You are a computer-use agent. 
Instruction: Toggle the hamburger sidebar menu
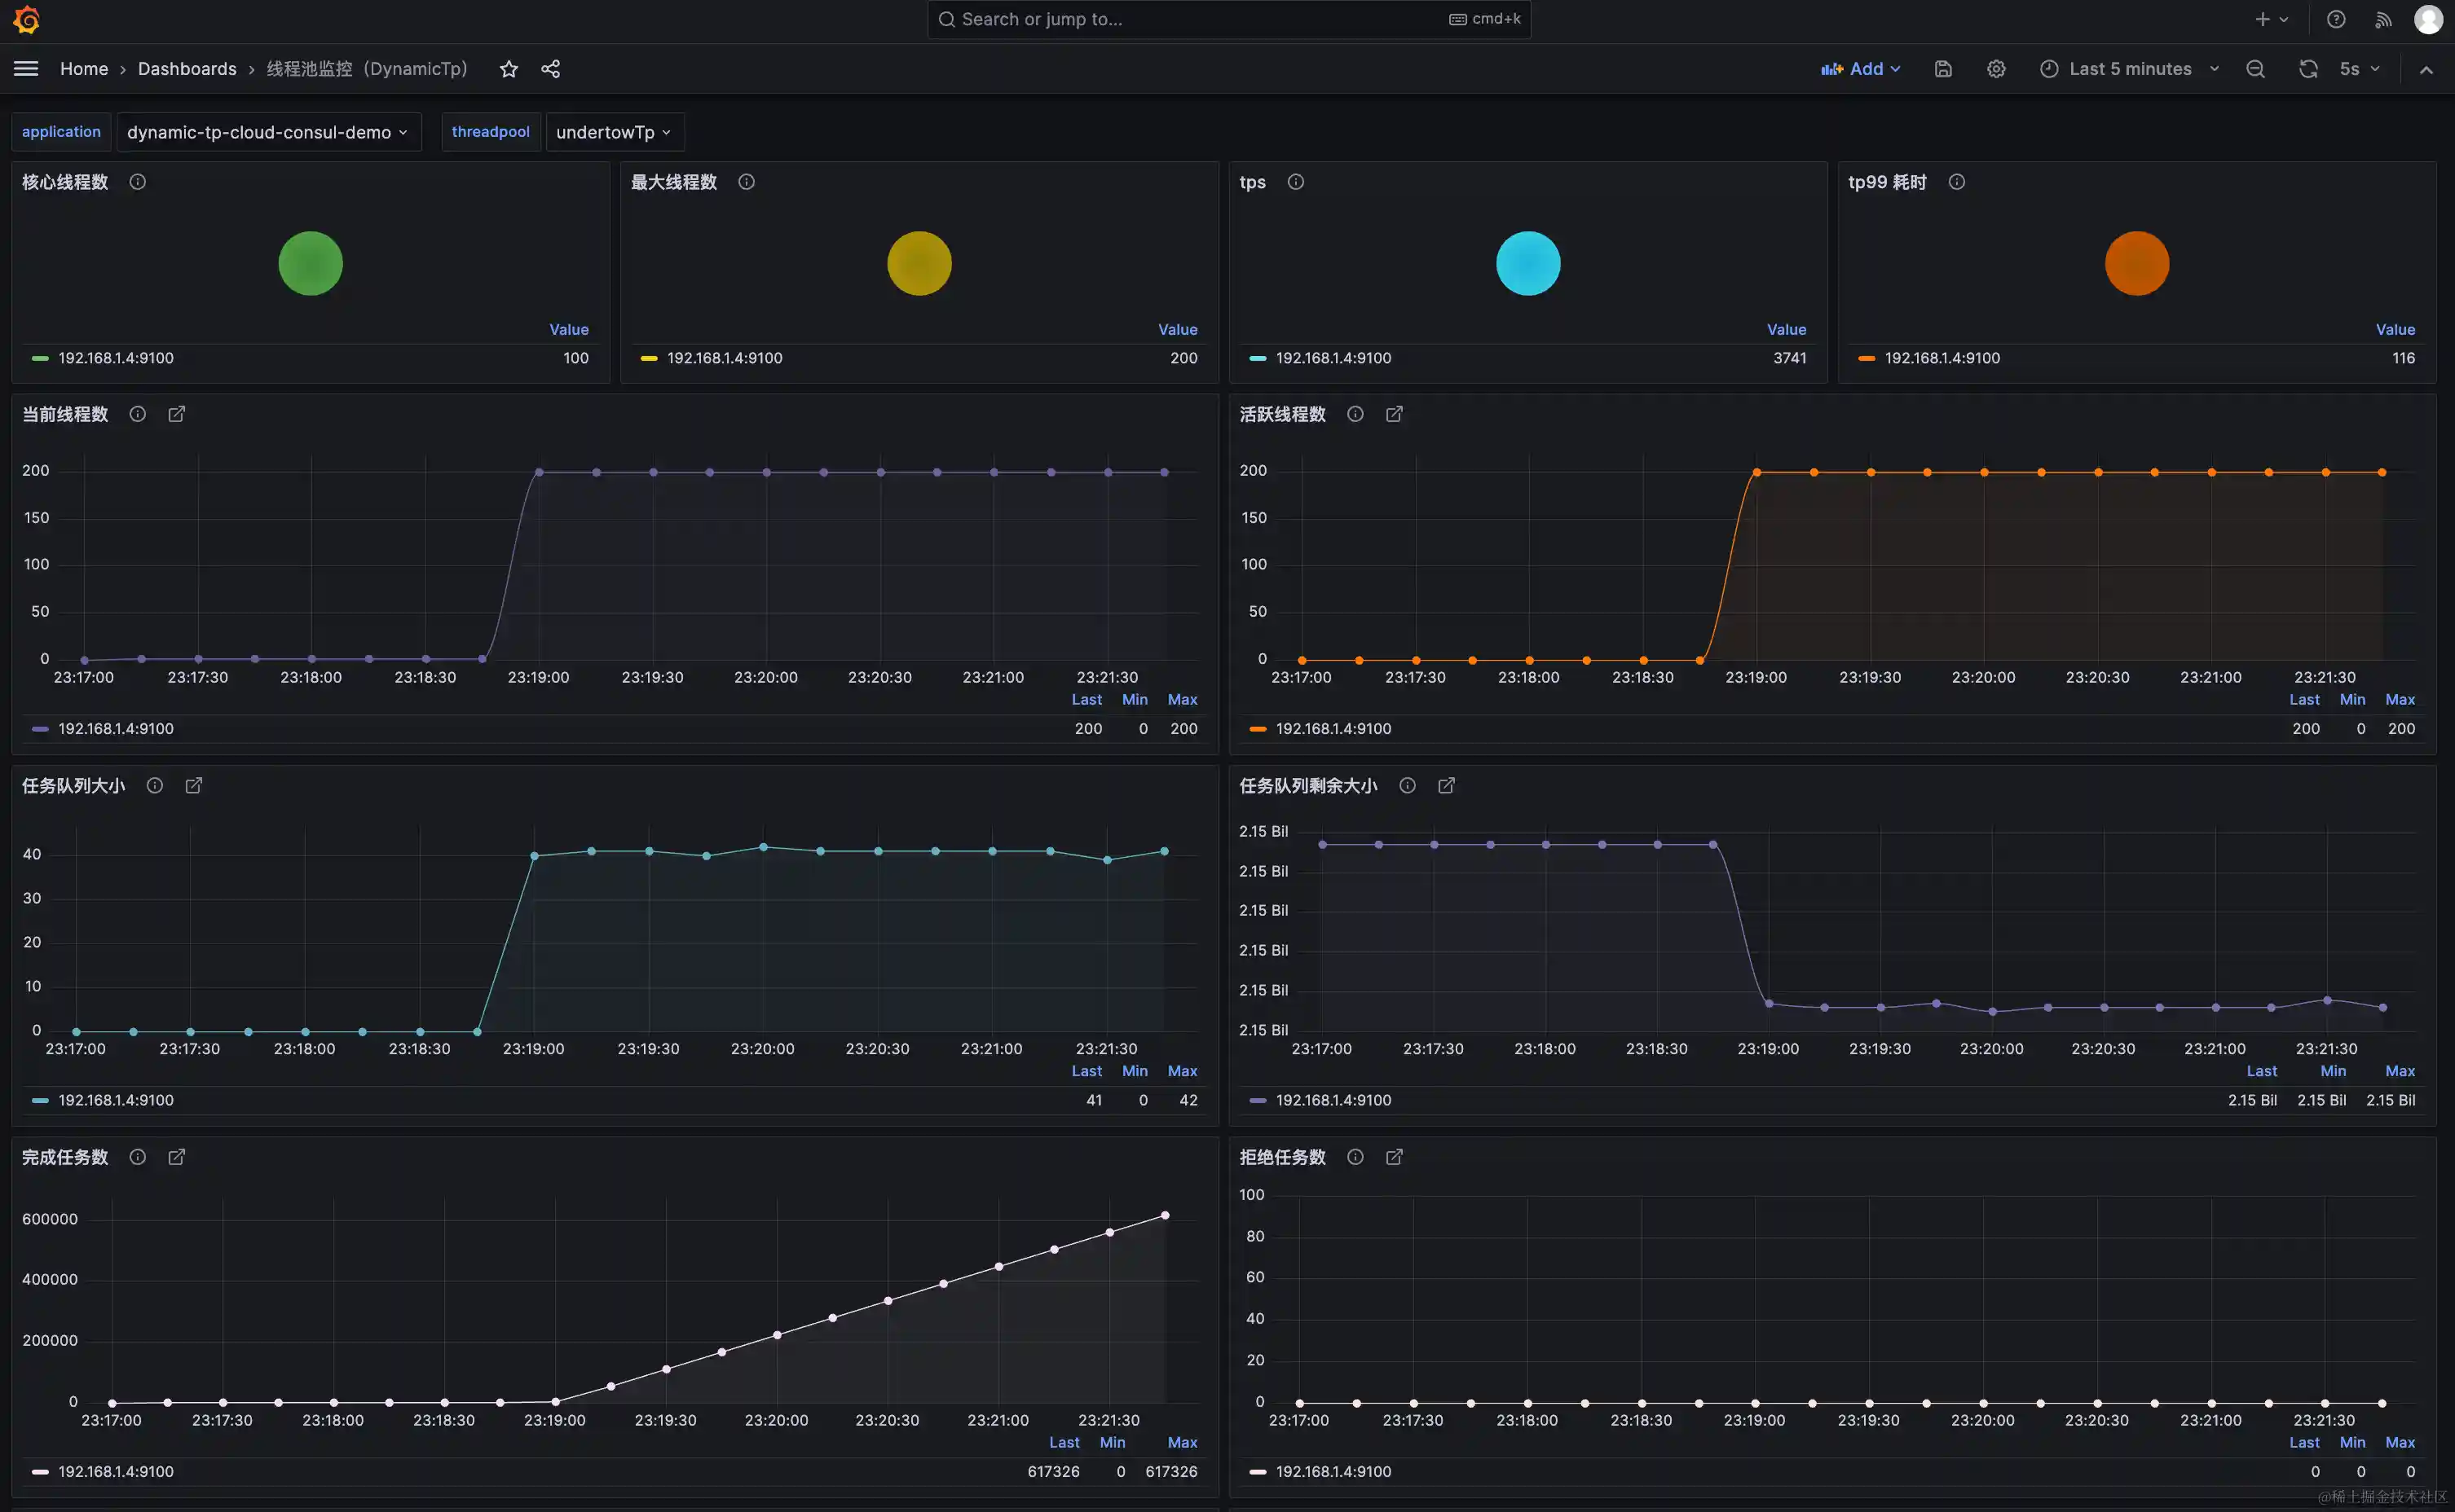tap(26, 69)
